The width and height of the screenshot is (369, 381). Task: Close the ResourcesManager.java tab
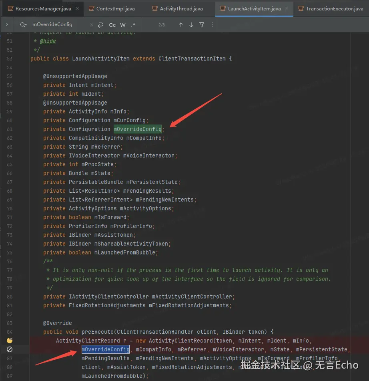(77, 8)
